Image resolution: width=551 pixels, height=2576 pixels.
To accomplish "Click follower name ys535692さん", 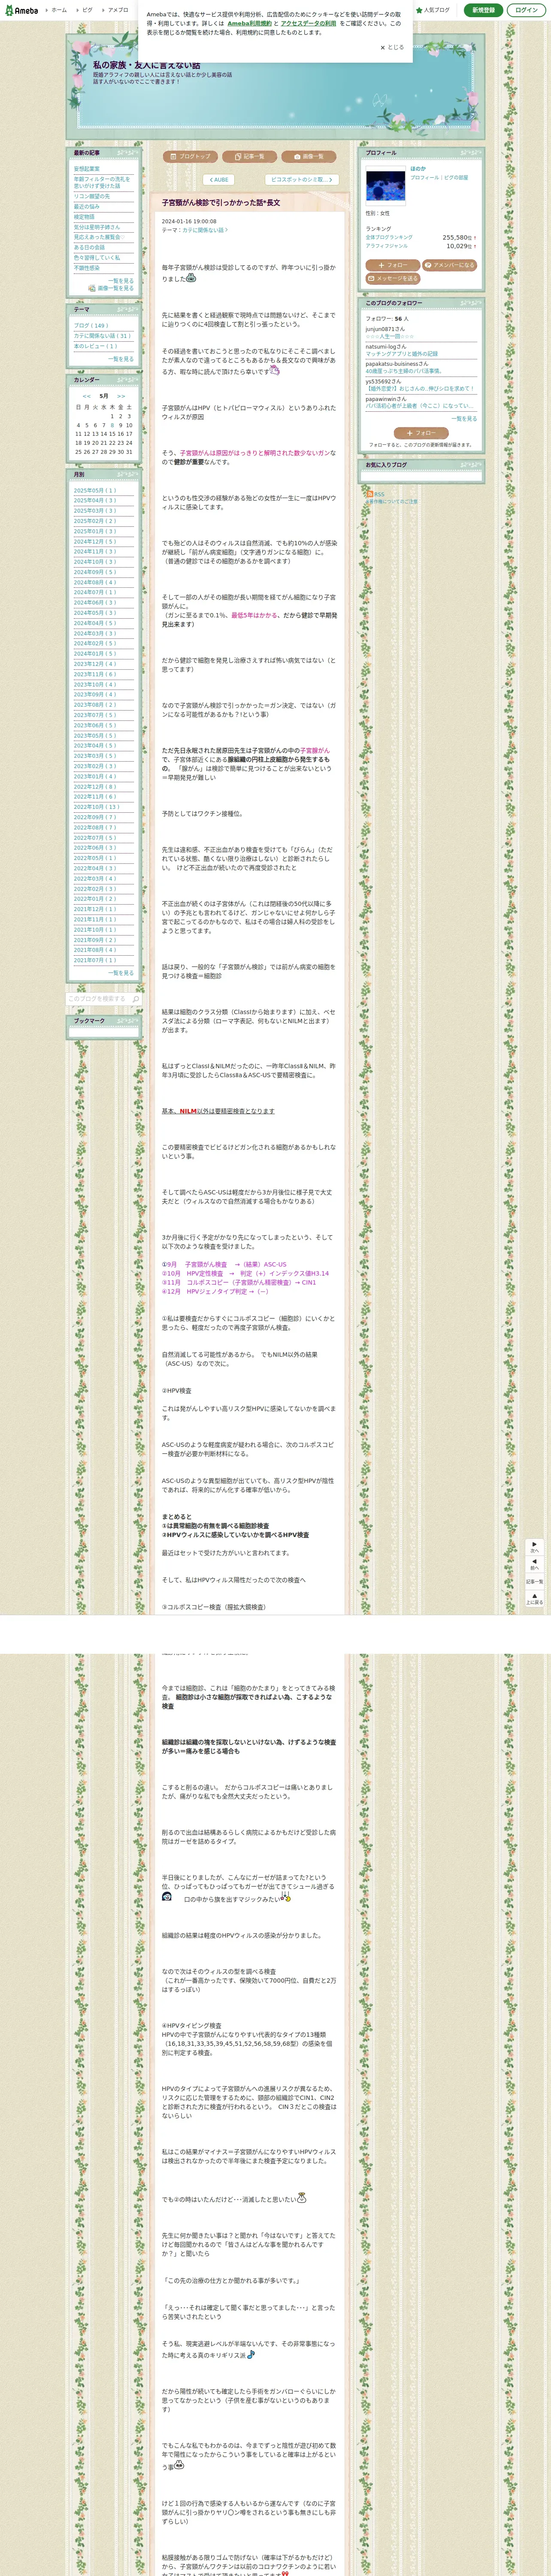I will tap(383, 381).
